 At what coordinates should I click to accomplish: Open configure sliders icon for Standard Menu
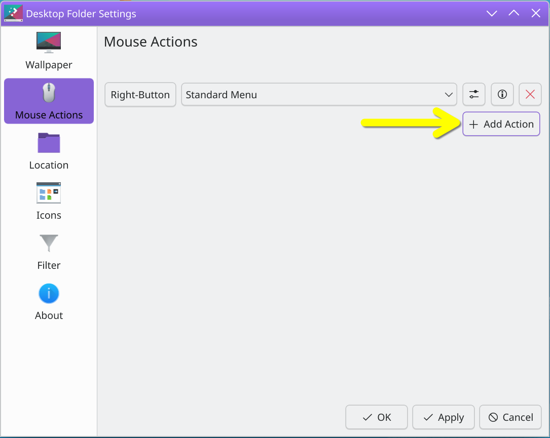(474, 94)
